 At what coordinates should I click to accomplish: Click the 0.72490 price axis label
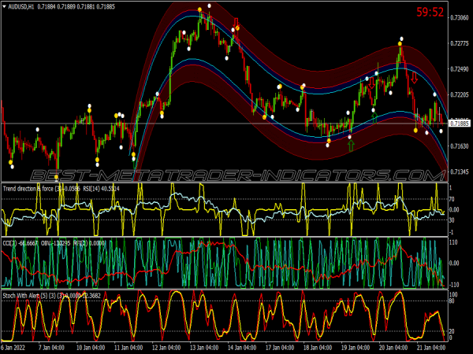coord(459,69)
